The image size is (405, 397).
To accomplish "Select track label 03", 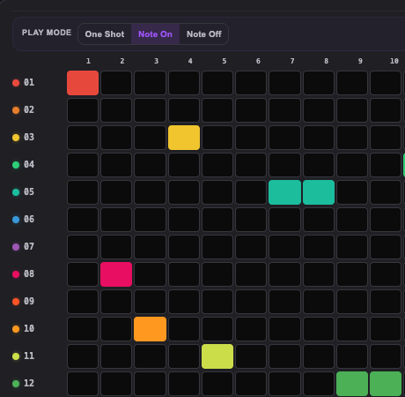I will (x=29, y=137).
